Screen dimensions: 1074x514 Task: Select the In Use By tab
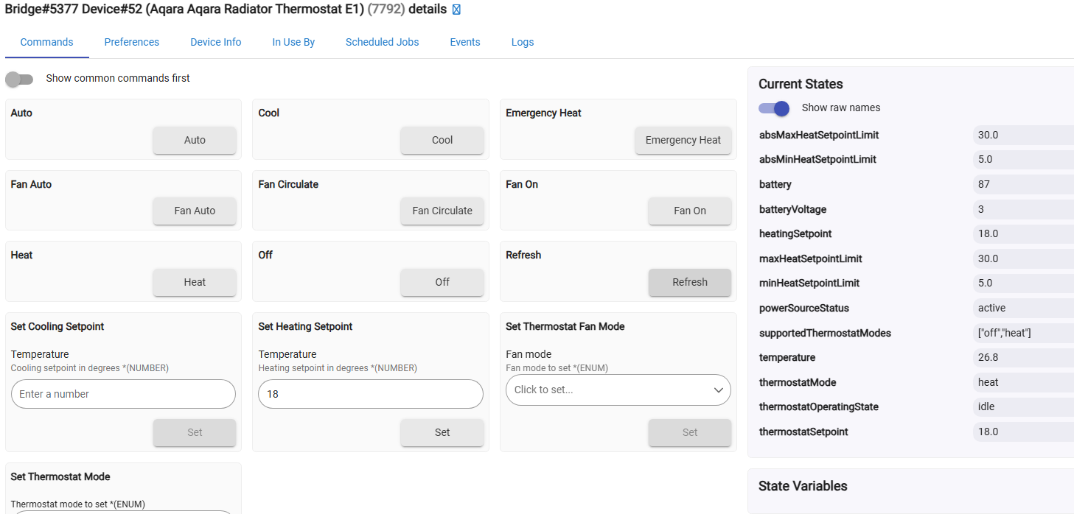pyautogui.click(x=293, y=43)
